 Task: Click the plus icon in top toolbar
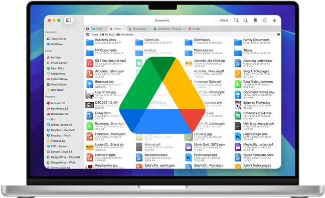274,20
